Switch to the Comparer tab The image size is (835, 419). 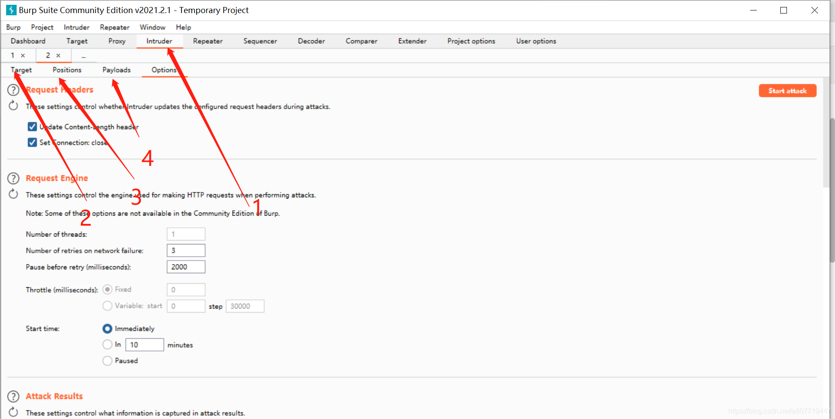[x=362, y=41]
